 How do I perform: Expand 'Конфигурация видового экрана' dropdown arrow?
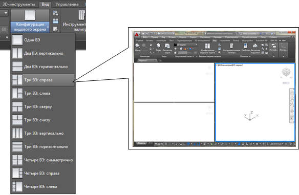48,27
